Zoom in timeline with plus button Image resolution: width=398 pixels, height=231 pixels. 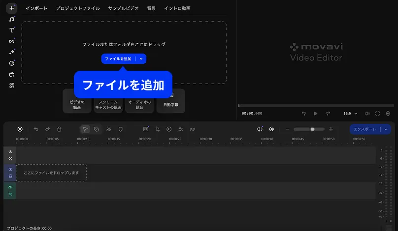(x=331, y=129)
